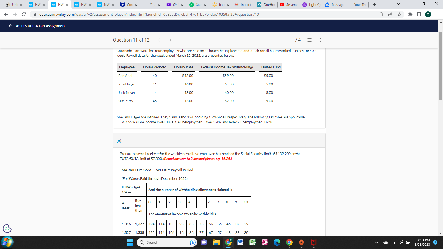Open the AC116 Unit 4 Lab Assignment title link
This screenshot has width=443, height=249.
41,26
